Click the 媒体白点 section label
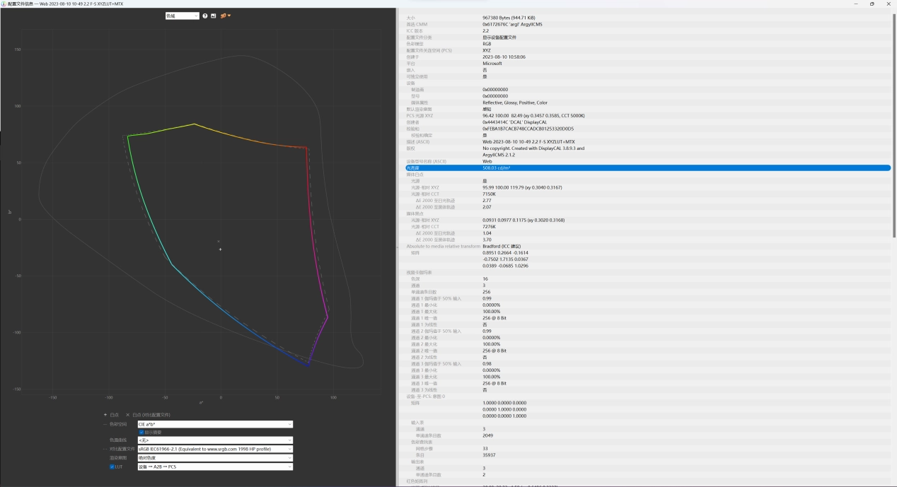The height and width of the screenshot is (487, 897). [x=415, y=174]
